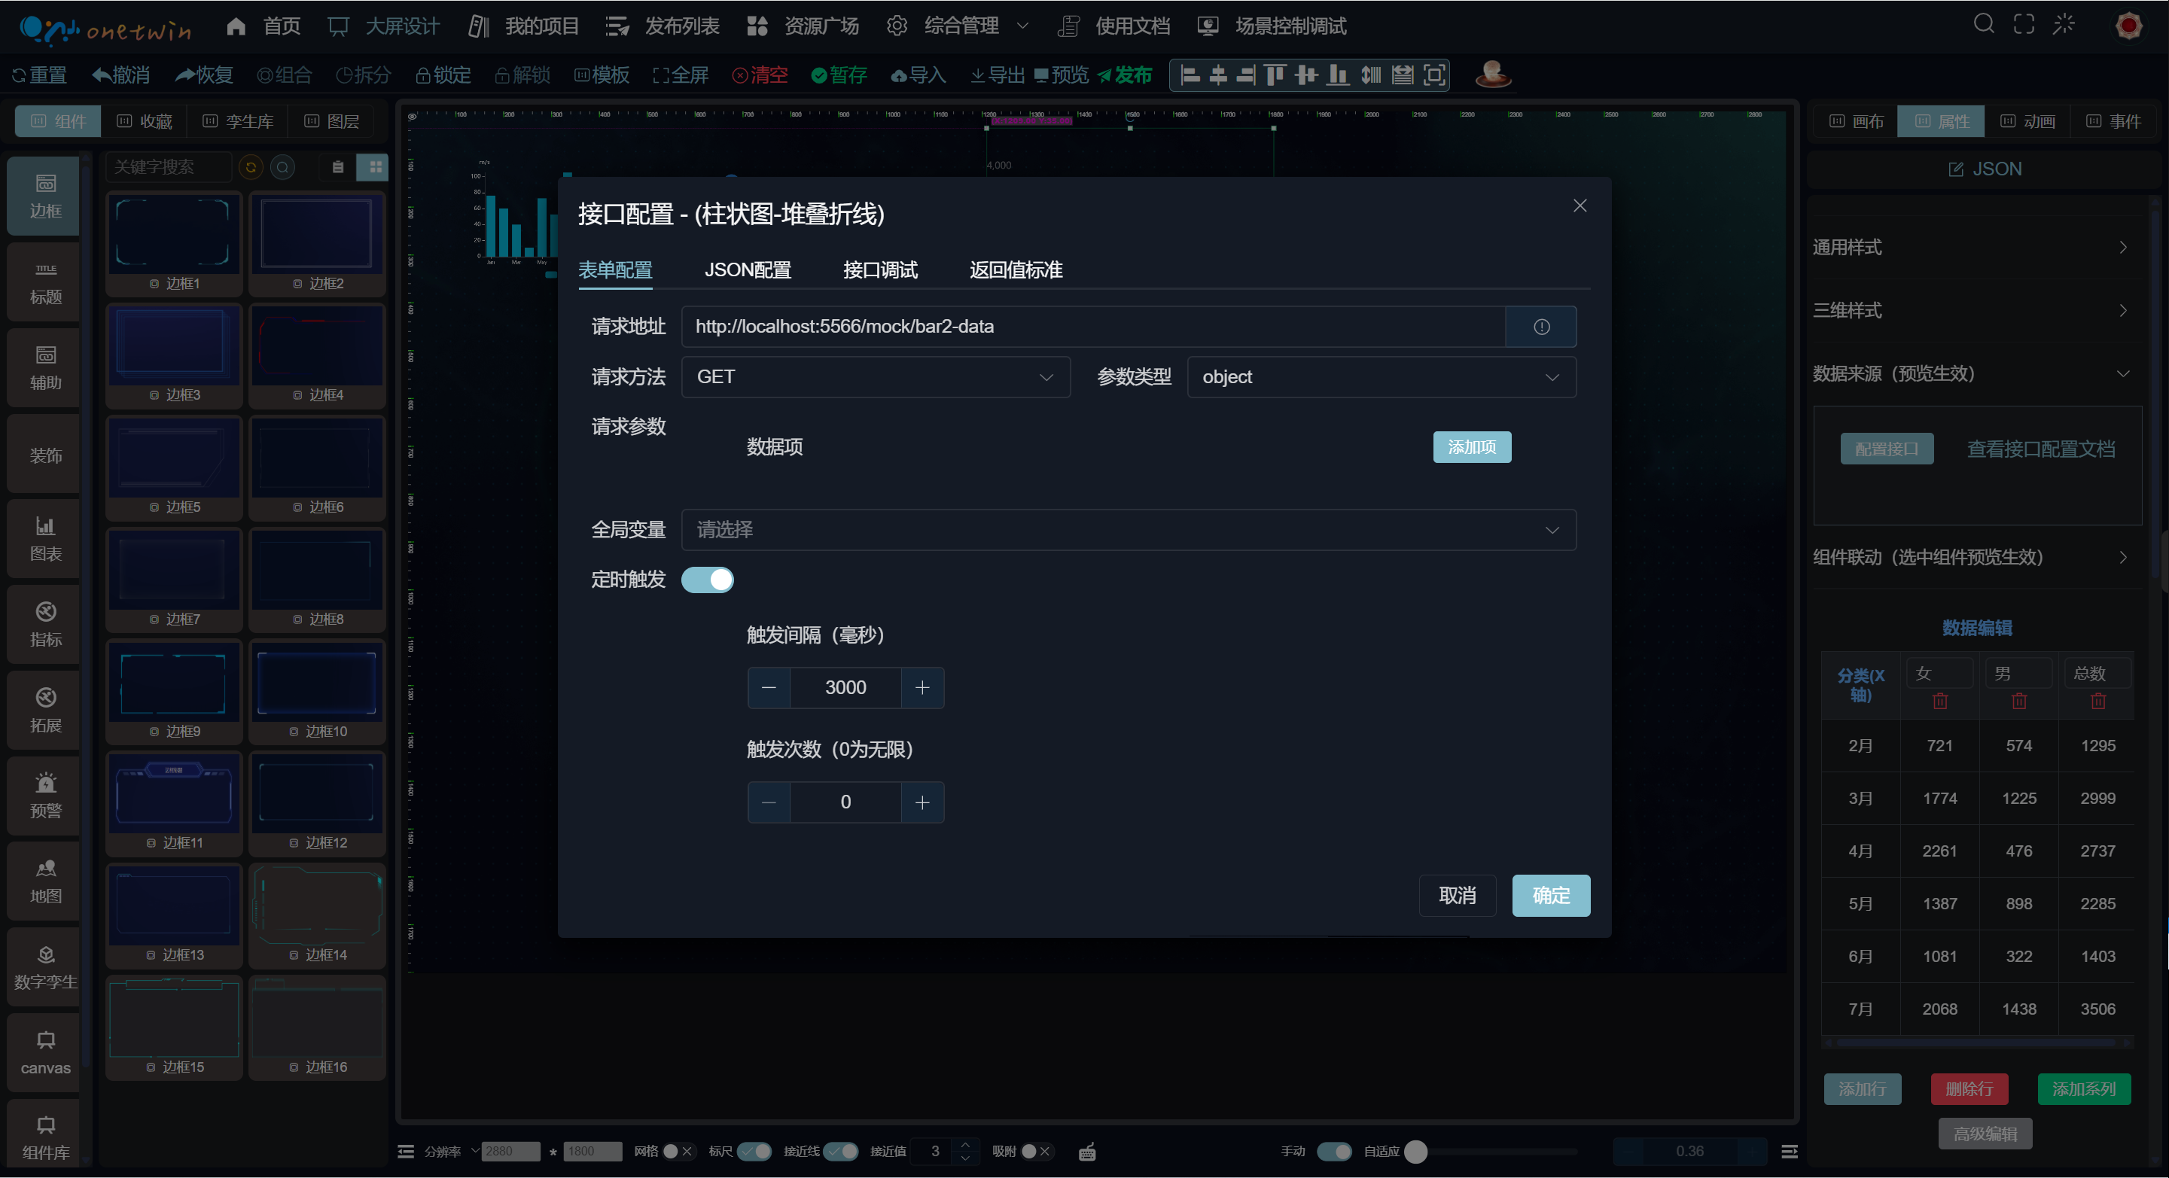Select the 图表 chart category icon
This screenshot has height=1178, width=2169.
pyautogui.click(x=45, y=539)
